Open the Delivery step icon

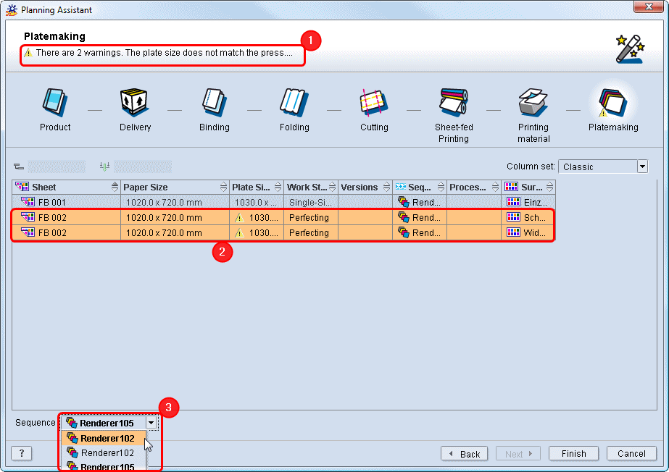coord(135,102)
